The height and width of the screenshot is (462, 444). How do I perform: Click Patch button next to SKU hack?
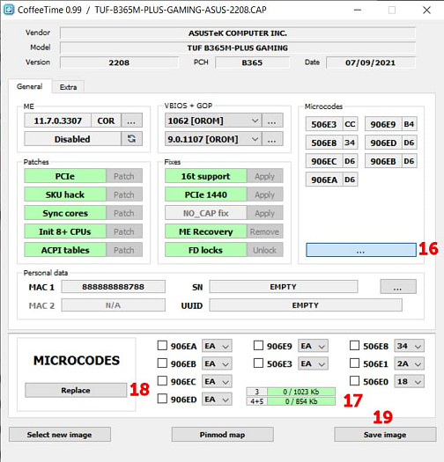tap(124, 194)
